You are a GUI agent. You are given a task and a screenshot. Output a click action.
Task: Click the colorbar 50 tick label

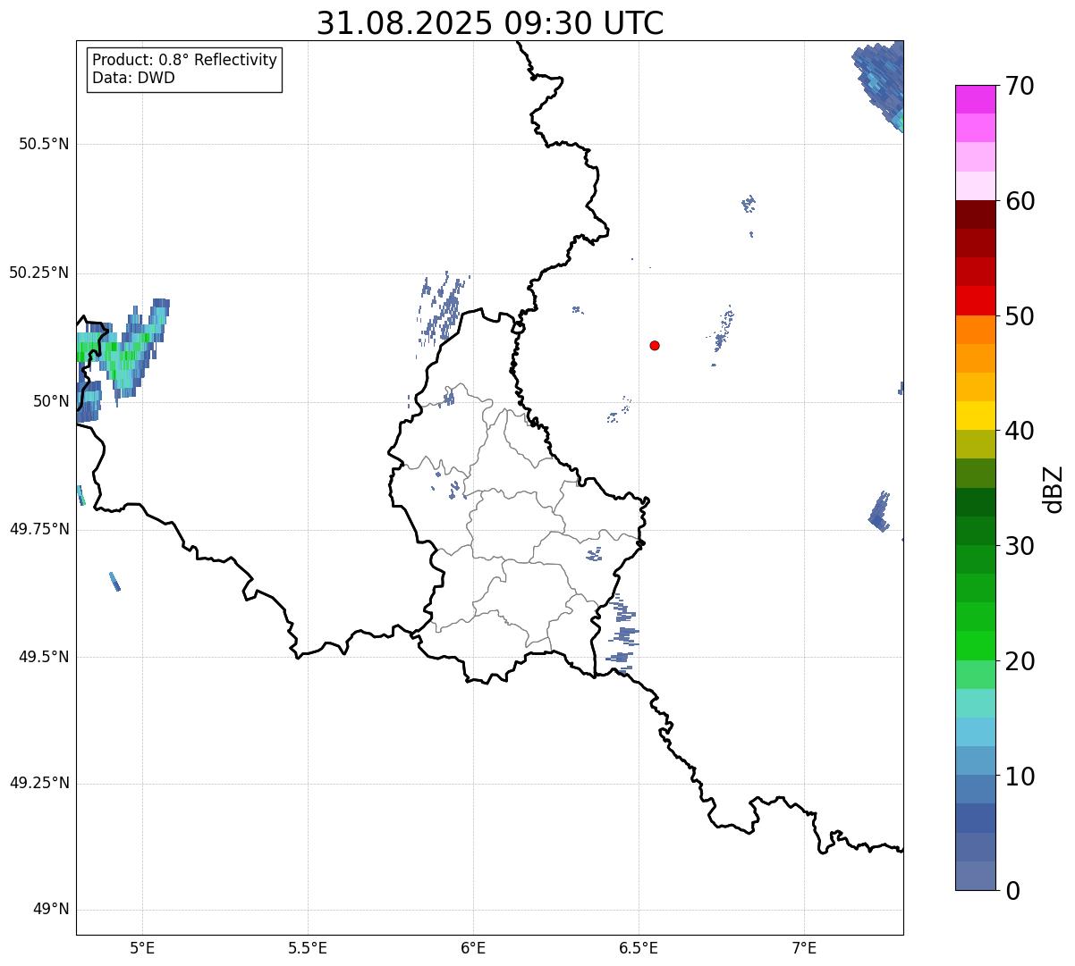coord(1019,316)
